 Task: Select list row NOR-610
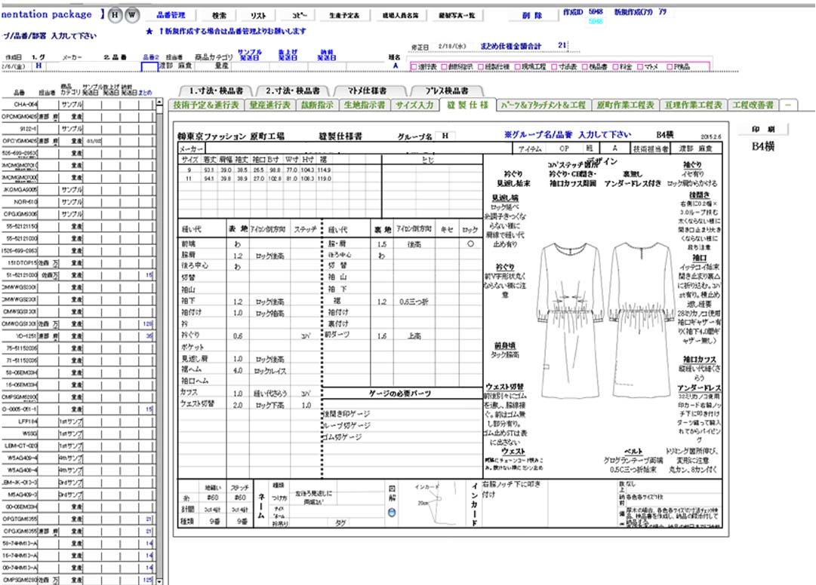coord(81,201)
